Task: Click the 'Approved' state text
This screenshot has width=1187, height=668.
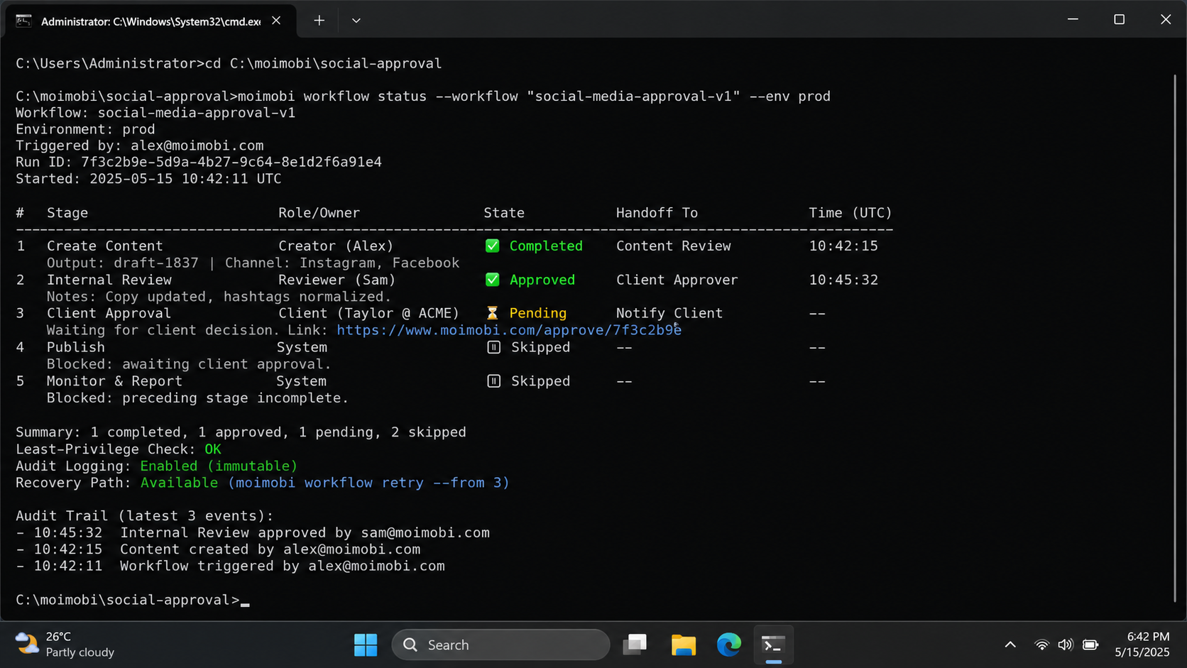Action: [542, 280]
